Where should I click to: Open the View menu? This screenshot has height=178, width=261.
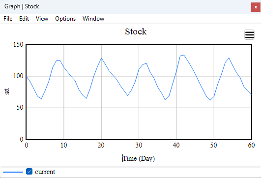(x=42, y=19)
